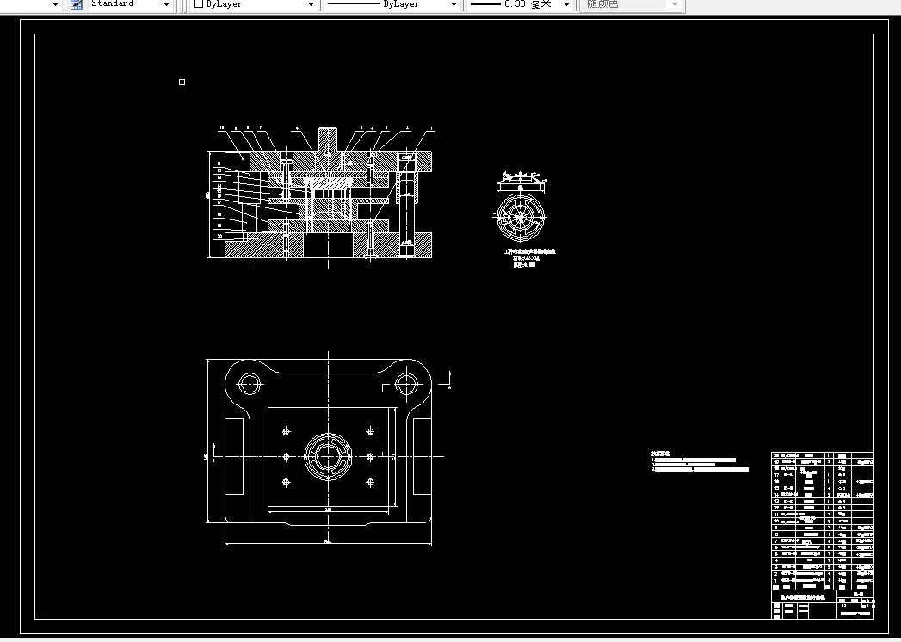Click row 10 in the parts list table

tap(823, 521)
